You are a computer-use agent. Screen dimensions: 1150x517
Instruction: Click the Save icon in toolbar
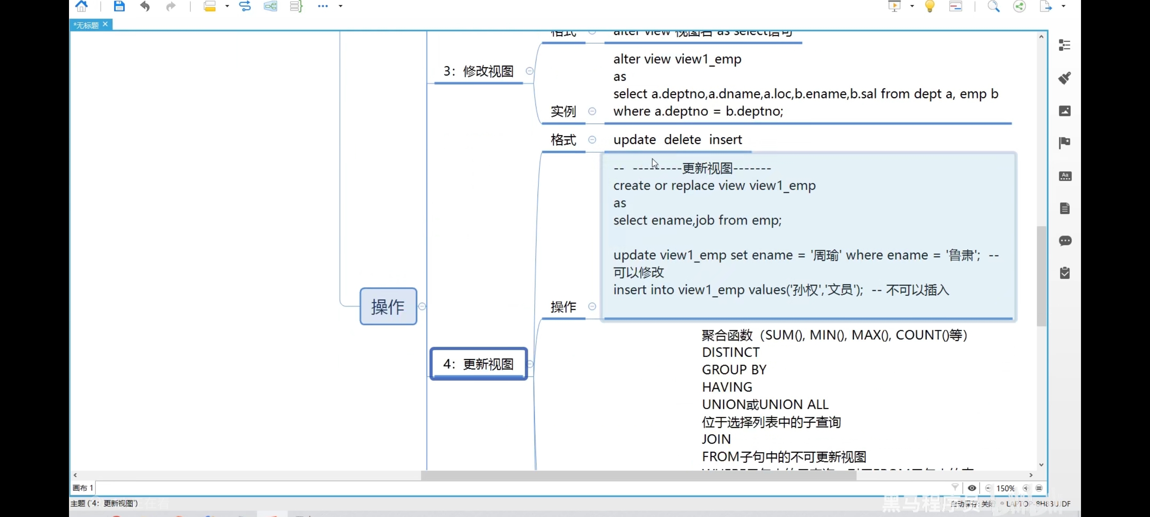[119, 6]
